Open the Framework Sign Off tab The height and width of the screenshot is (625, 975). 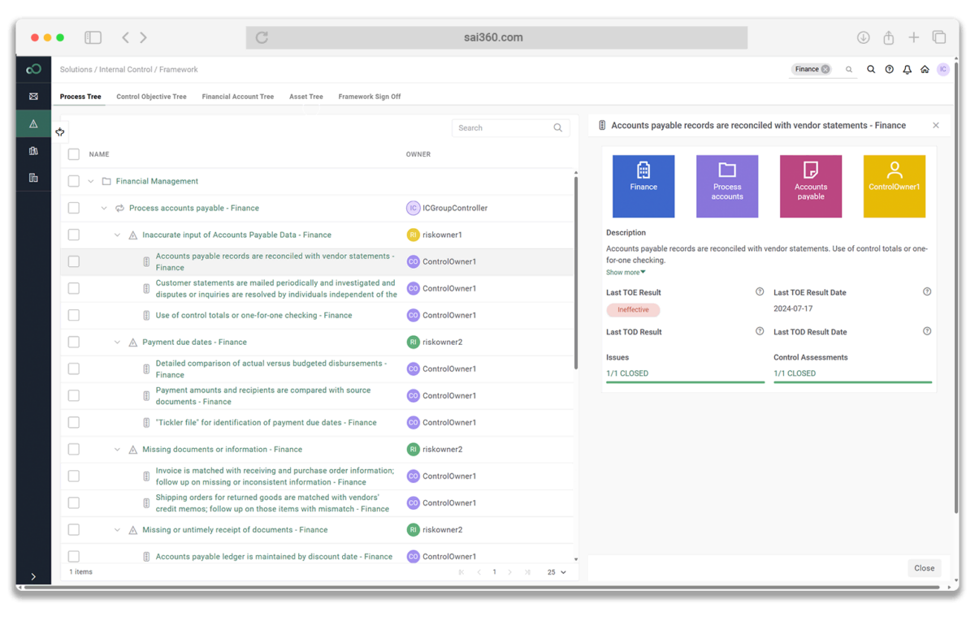(x=369, y=97)
